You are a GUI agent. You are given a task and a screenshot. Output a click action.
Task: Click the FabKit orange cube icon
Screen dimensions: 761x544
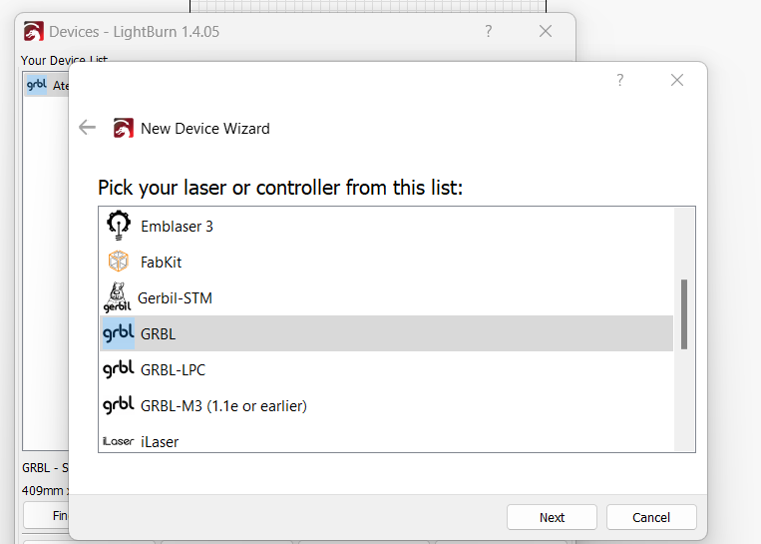pyautogui.click(x=119, y=262)
